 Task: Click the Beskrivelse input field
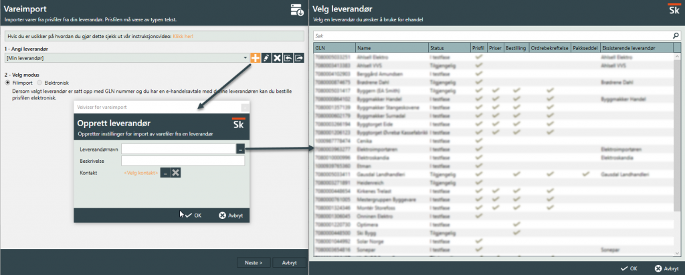pos(183,161)
